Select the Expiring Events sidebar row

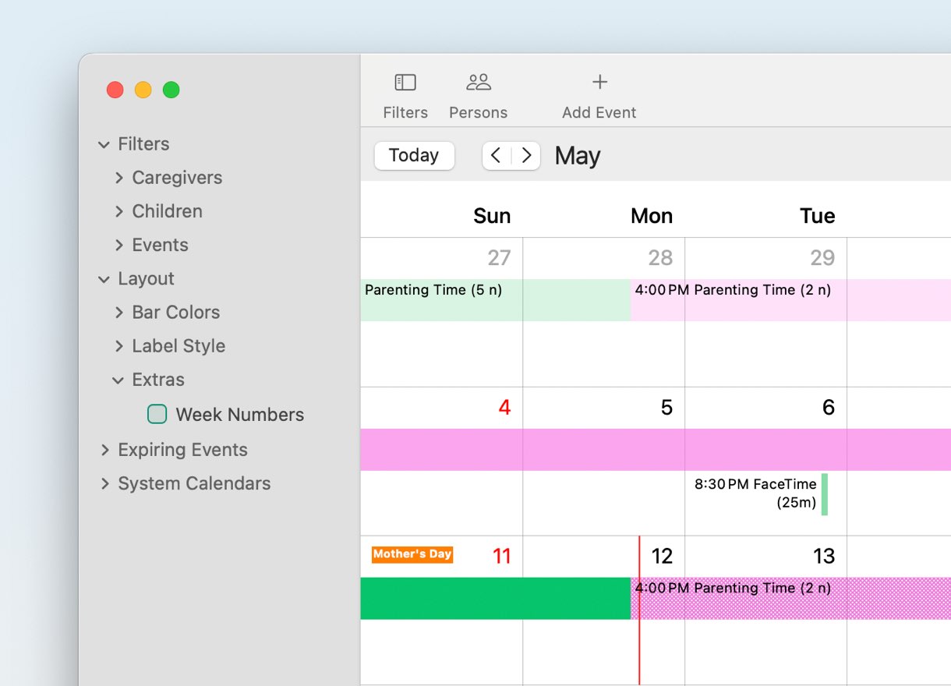pos(182,450)
